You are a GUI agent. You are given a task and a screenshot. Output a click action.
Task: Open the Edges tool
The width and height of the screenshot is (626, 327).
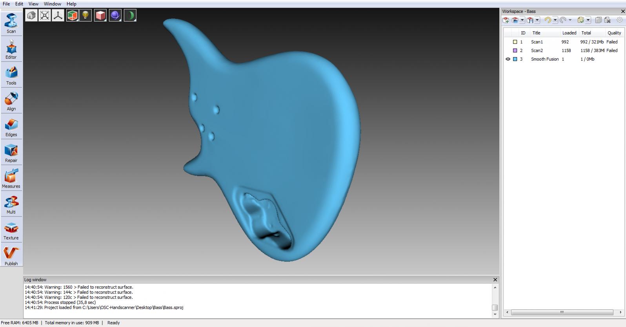[11, 127]
